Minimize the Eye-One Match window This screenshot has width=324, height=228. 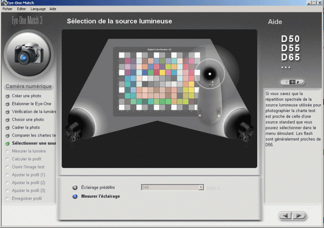click(x=309, y=3)
